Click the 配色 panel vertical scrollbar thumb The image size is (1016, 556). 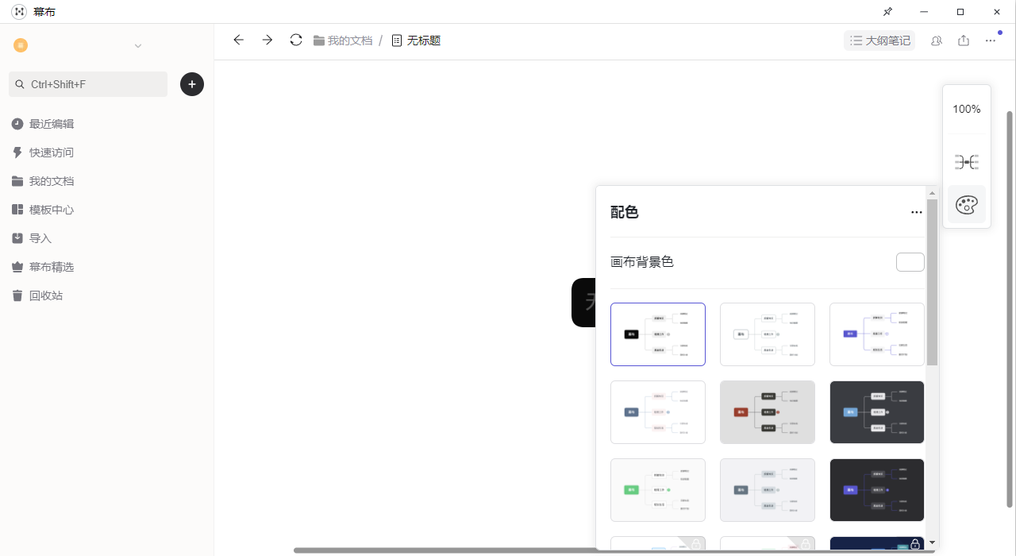[932, 282]
